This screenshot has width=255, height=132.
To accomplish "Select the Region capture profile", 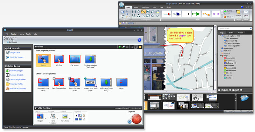I will pos(43,60).
